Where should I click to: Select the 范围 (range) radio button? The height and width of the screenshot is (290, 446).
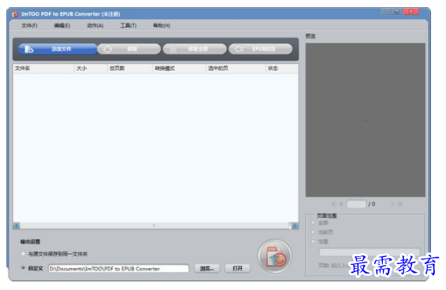(313, 241)
